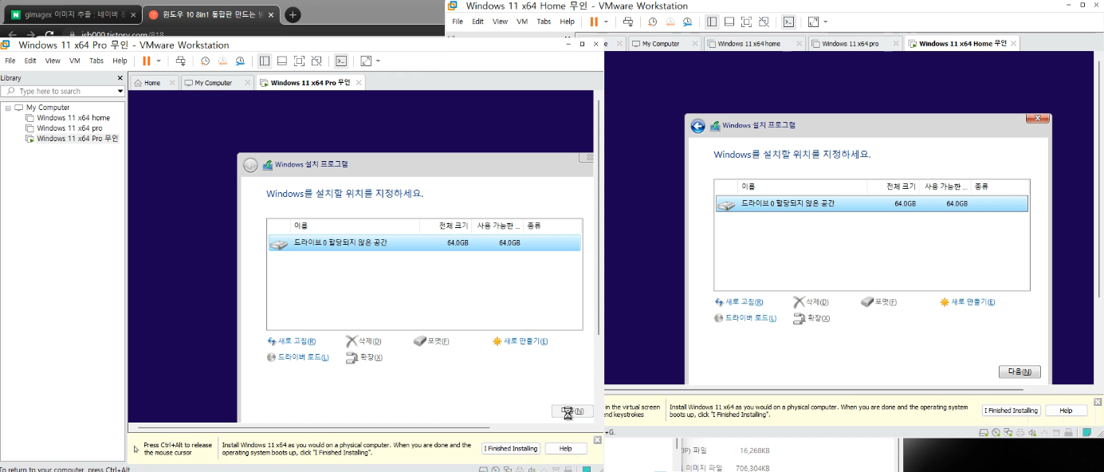Go back in the Pro 무인 Windows setup wizard

pos(250,165)
